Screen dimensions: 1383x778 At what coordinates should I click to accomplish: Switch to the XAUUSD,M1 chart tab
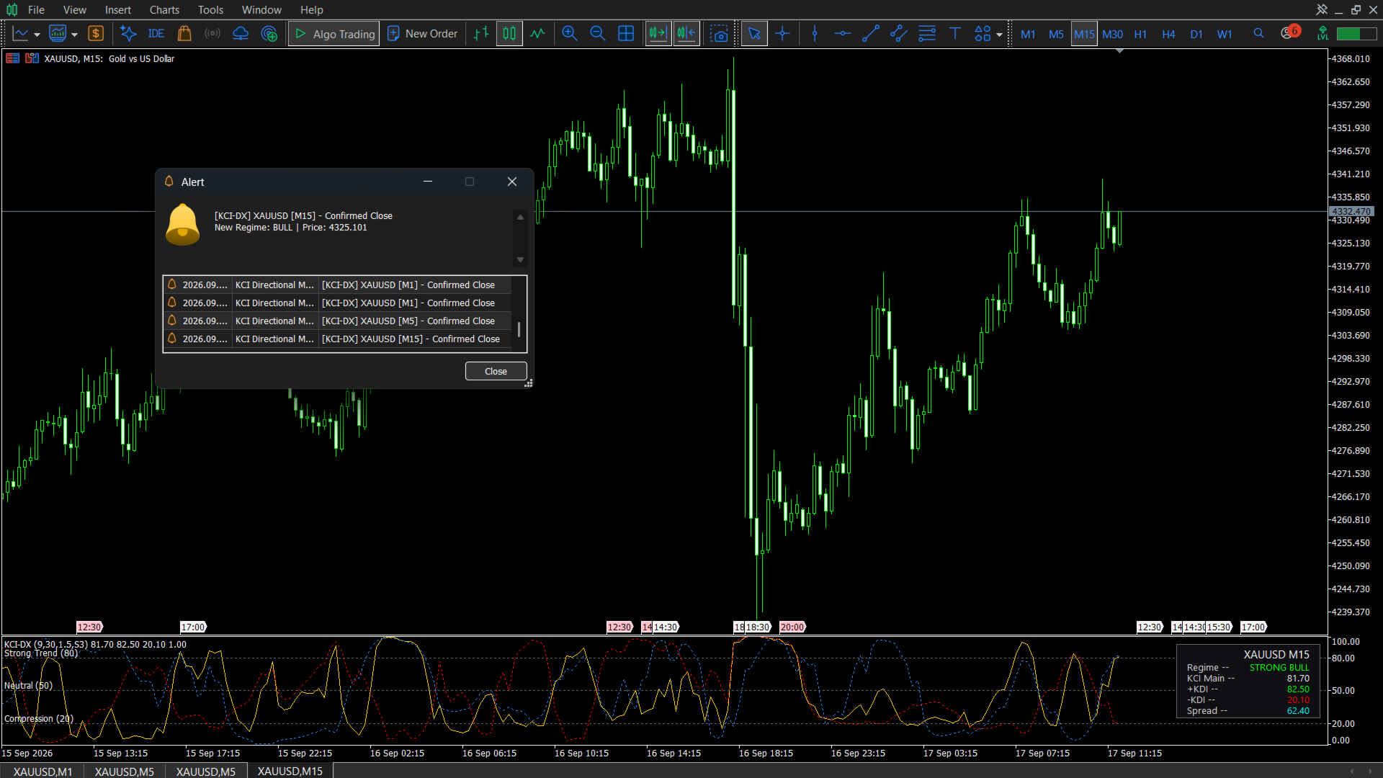click(42, 771)
